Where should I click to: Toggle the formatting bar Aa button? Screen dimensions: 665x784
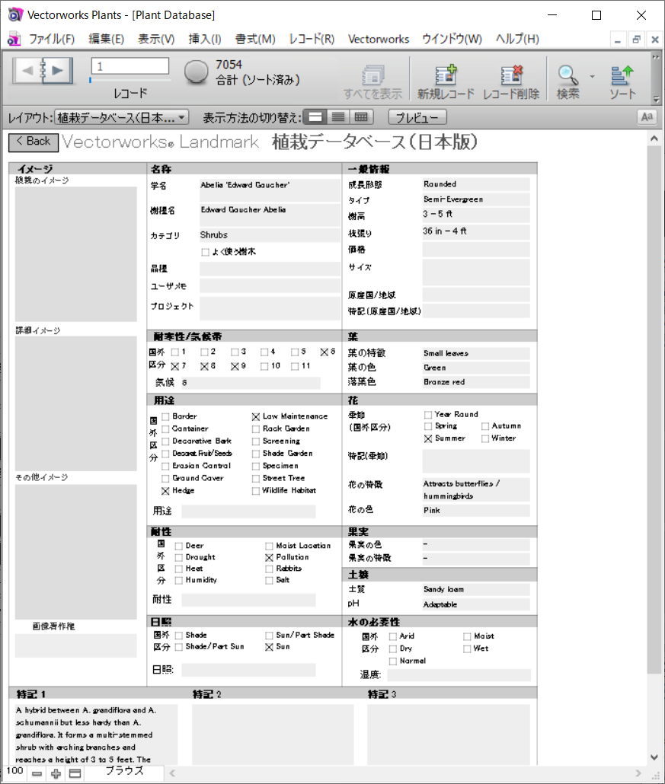(x=647, y=117)
